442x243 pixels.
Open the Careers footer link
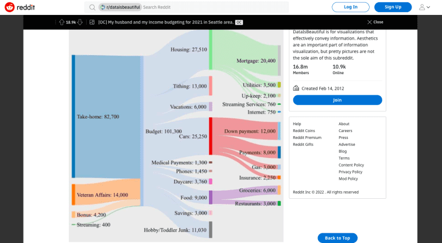pyautogui.click(x=346, y=131)
